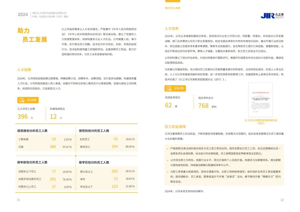Click the 培训学时总计 label
Screen dimensions: 300x212
[206, 98]
